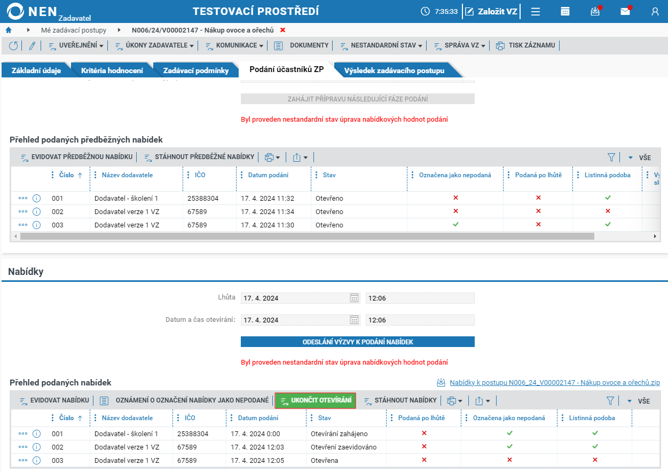Open the calendar picker for Datum a čas otevírání

355,320
